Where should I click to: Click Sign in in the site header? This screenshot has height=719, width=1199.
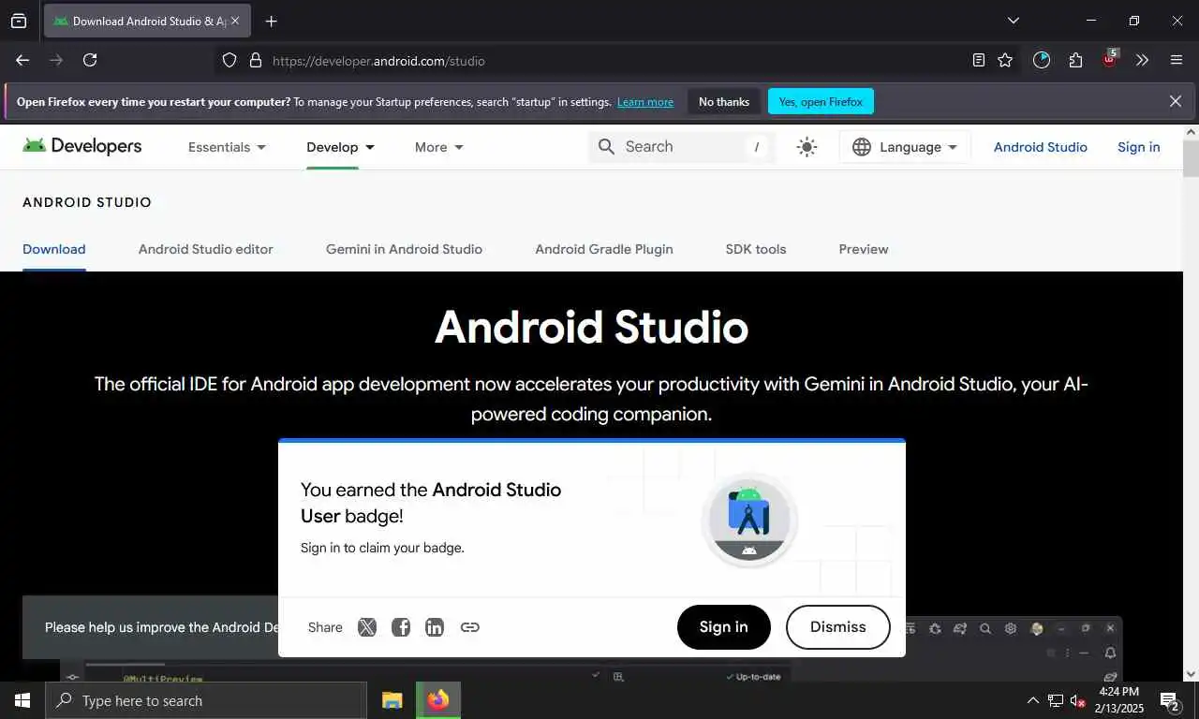point(1139,147)
